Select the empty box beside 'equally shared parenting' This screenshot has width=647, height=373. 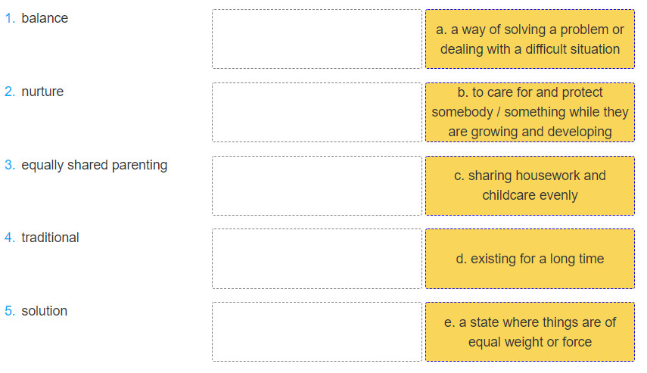pyautogui.click(x=317, y=185)
